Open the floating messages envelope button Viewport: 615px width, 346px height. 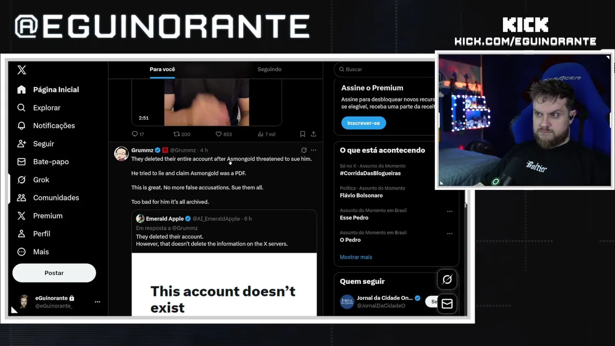click(447, 304)
